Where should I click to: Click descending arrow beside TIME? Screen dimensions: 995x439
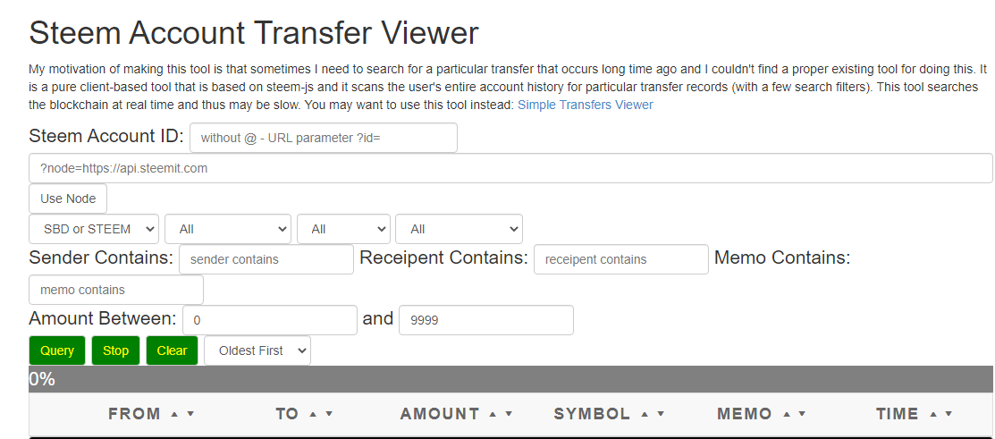(949, 414)
